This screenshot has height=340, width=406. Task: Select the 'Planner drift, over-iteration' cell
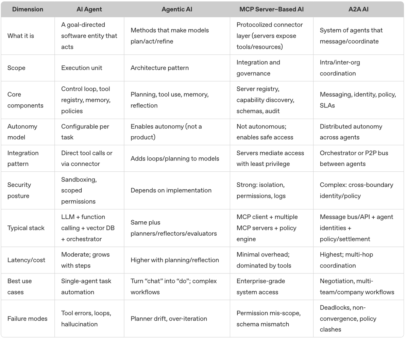click(x=169, y=319)
